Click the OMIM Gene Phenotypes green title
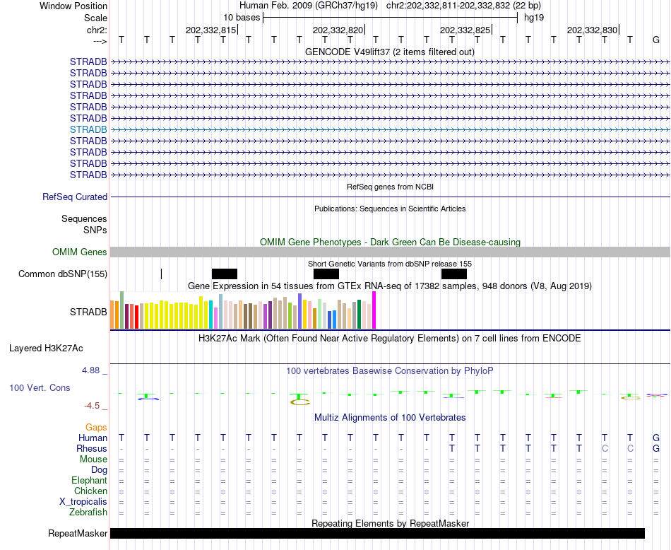 (390, 242)
